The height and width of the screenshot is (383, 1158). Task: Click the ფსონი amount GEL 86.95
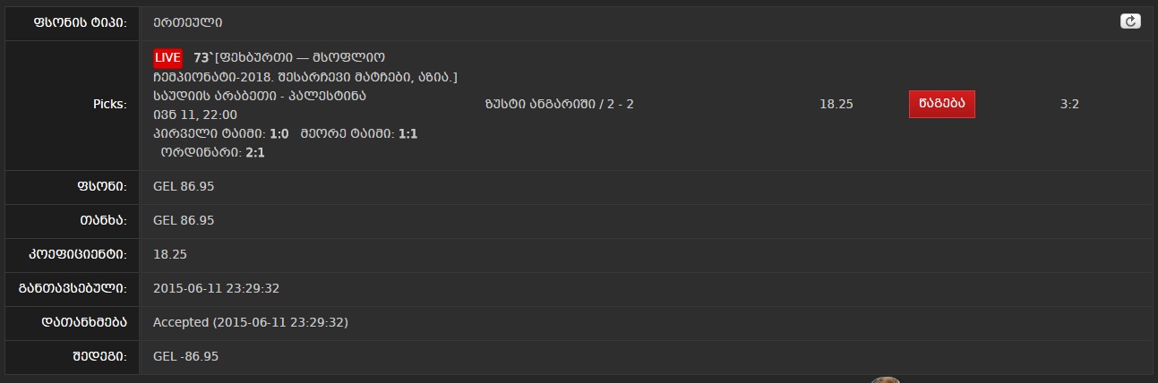click(184, 186)
